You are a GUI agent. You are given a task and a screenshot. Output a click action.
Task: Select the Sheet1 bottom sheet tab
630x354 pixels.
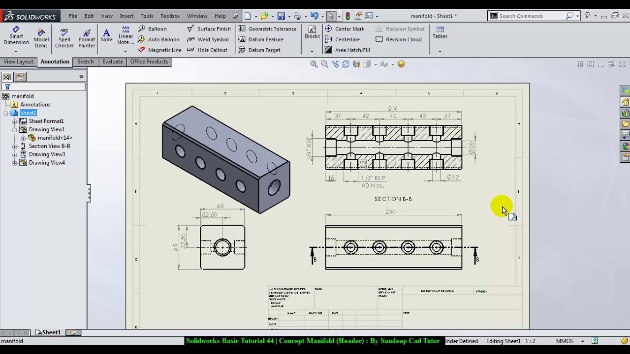(x=48, y=332)
